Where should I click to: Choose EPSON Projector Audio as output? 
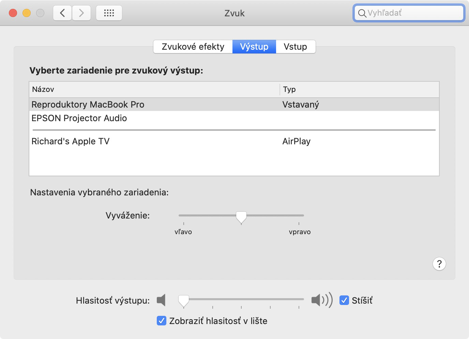coord(234,118)
